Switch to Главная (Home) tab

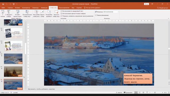tap(10, 8)
